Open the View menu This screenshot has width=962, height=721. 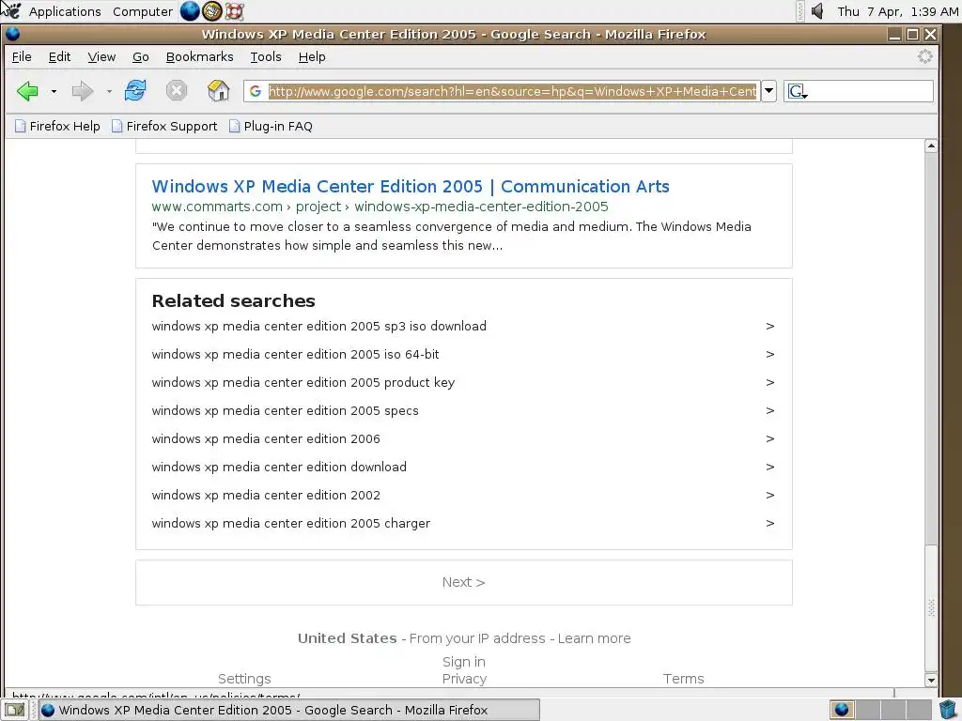pos(101,57)
